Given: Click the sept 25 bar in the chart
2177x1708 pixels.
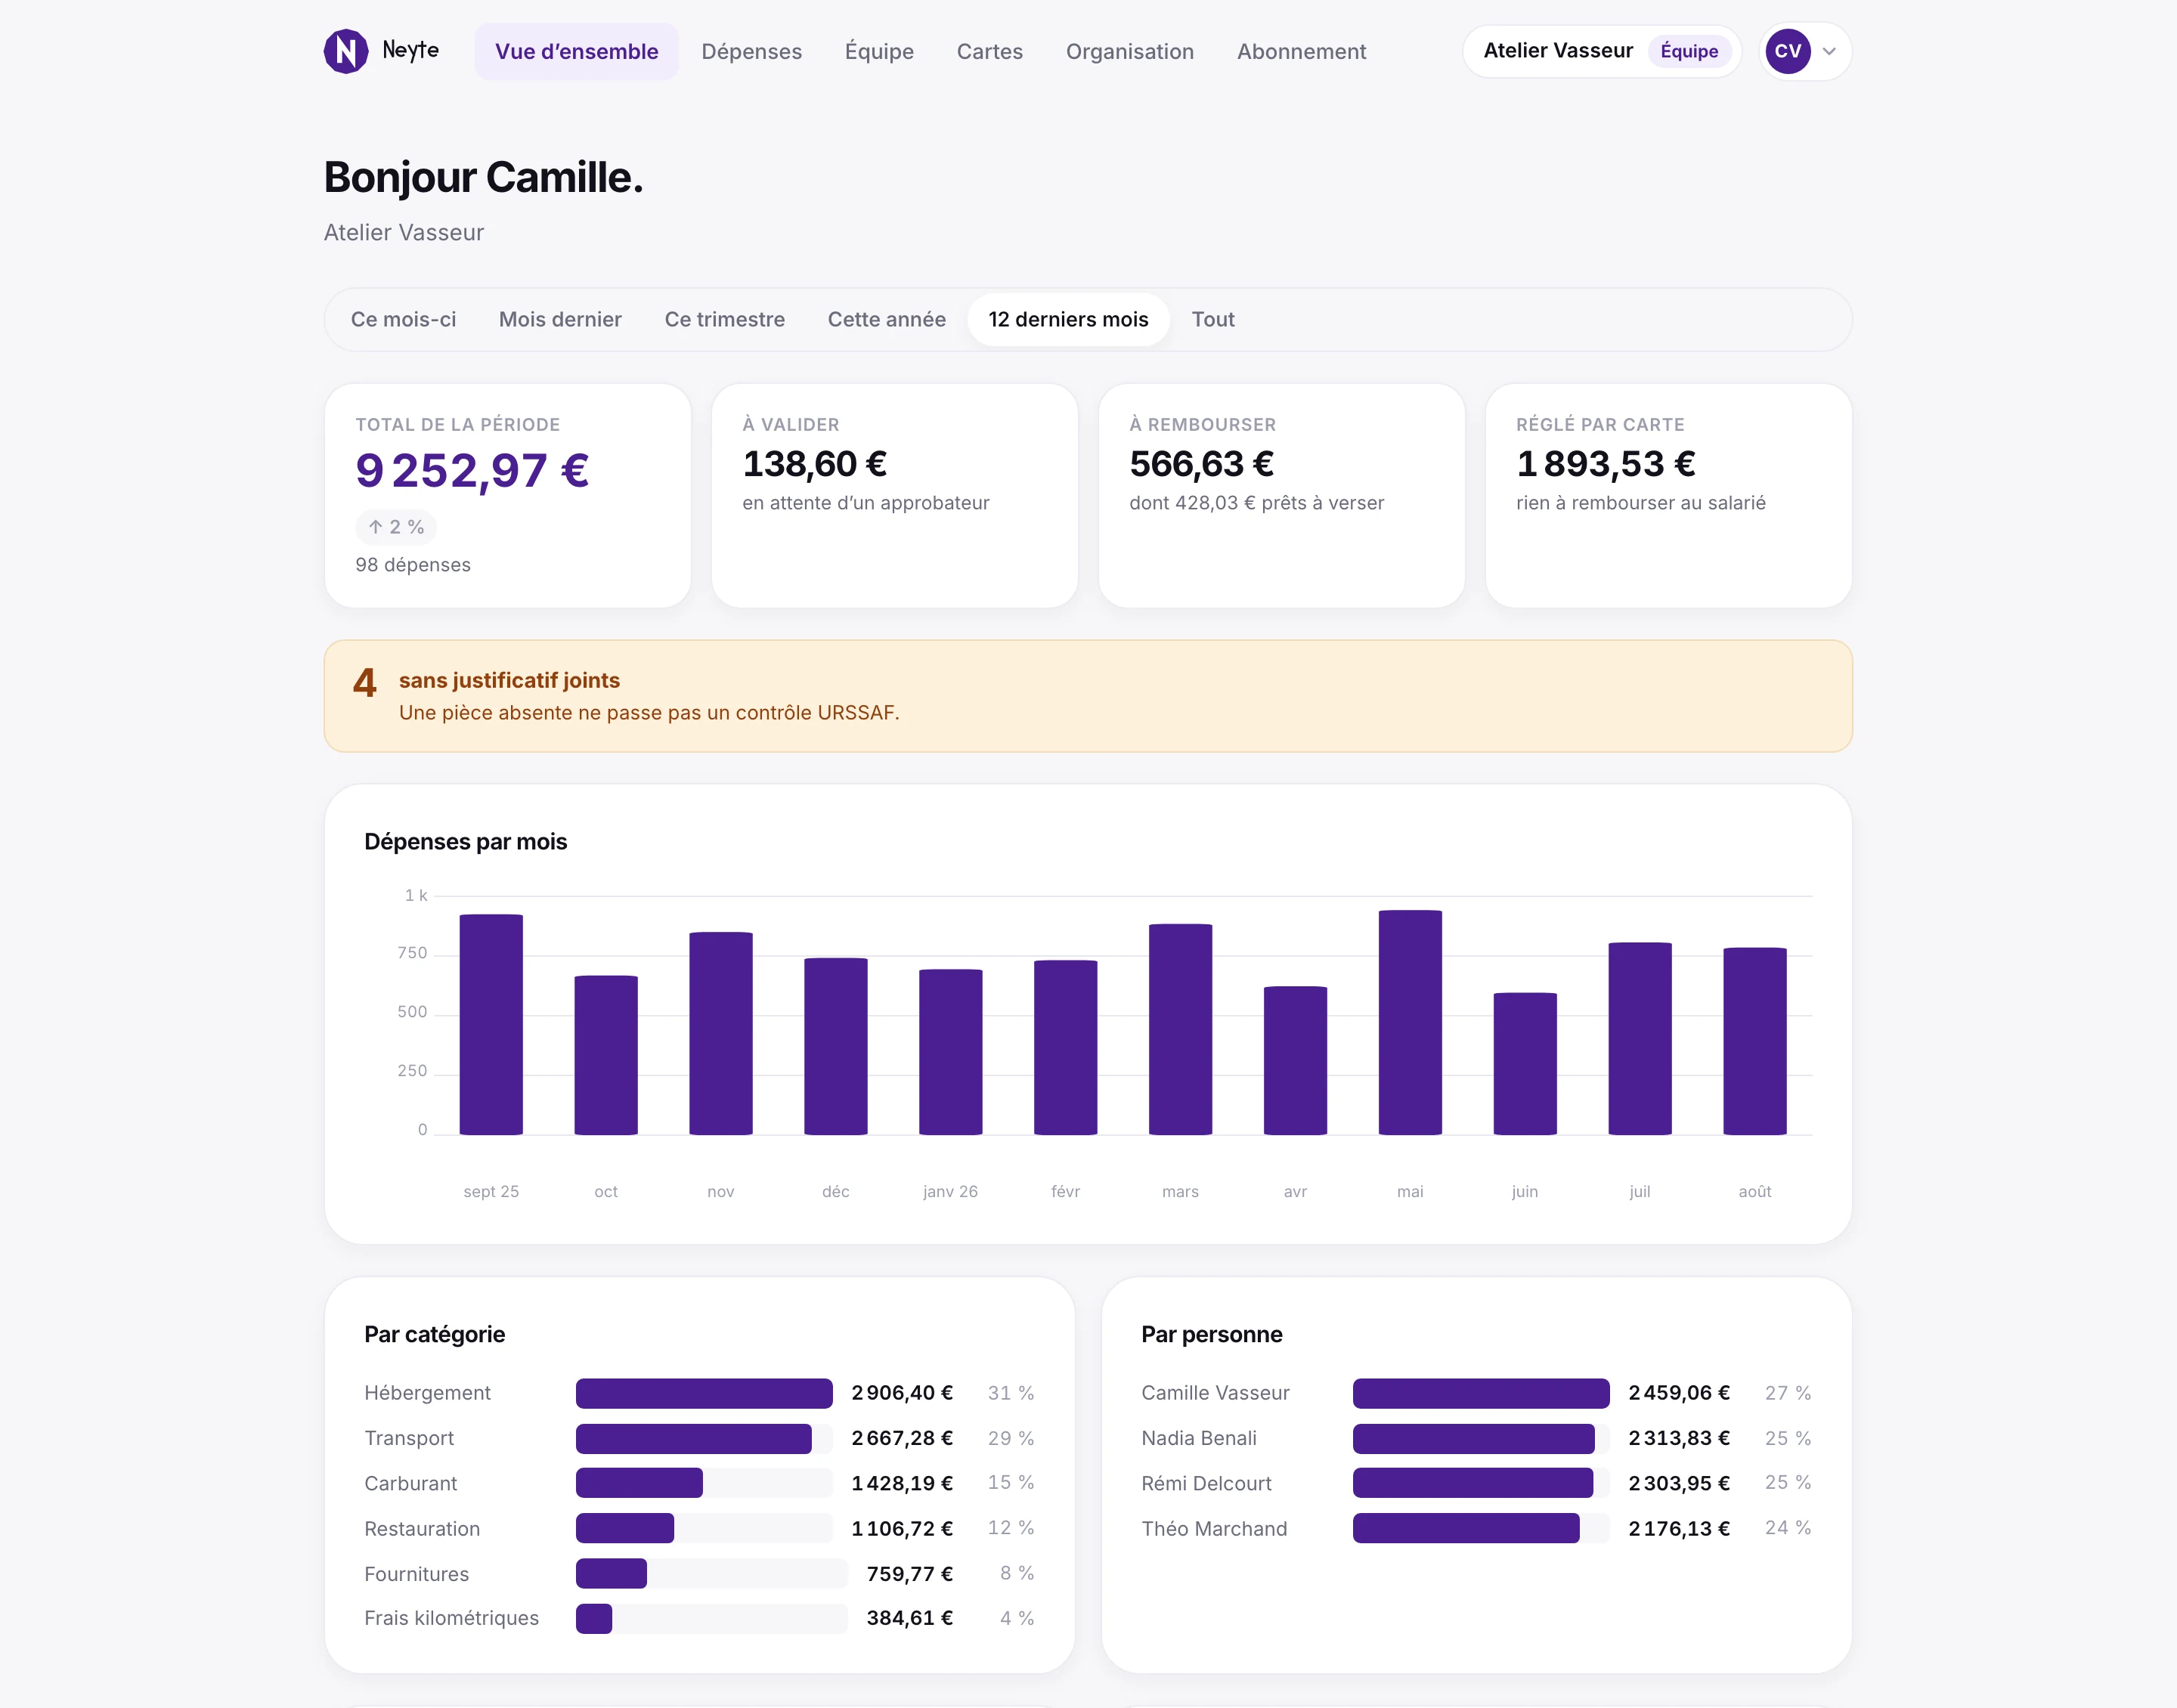Looking at the screenshot, I should tap(491, 1024).
